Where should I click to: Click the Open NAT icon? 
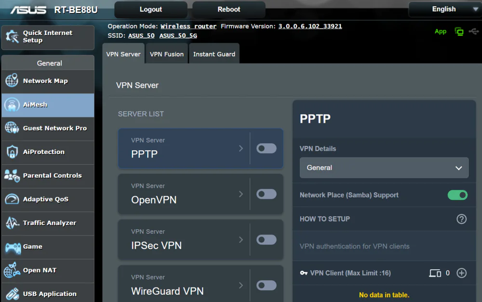[x=12, y=270]
